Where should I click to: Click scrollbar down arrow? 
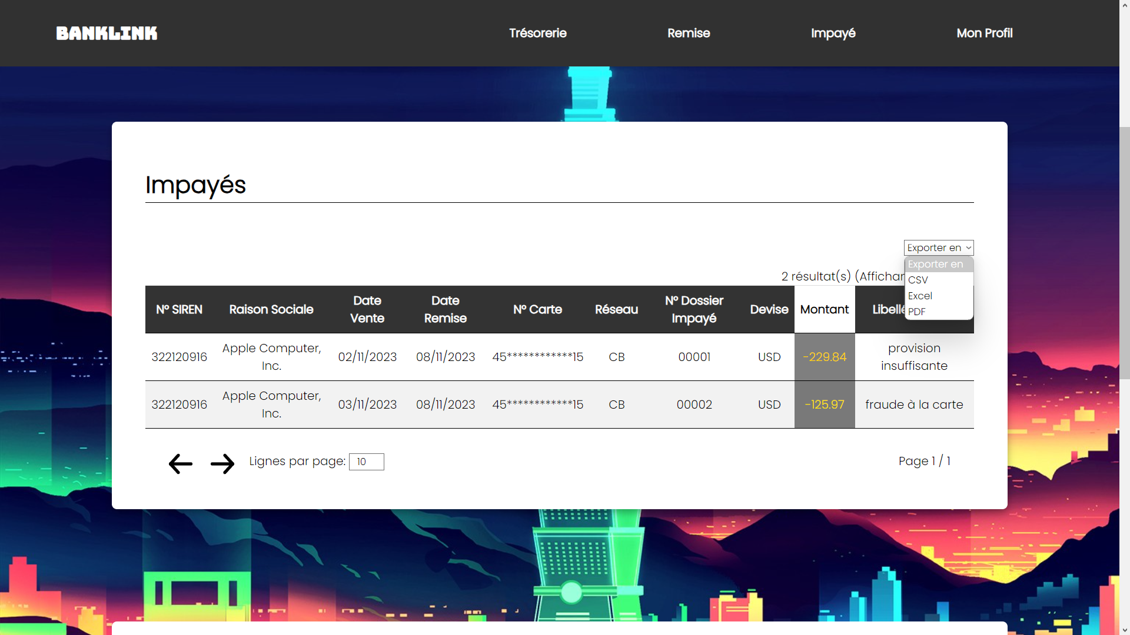tap(1125, 630)
